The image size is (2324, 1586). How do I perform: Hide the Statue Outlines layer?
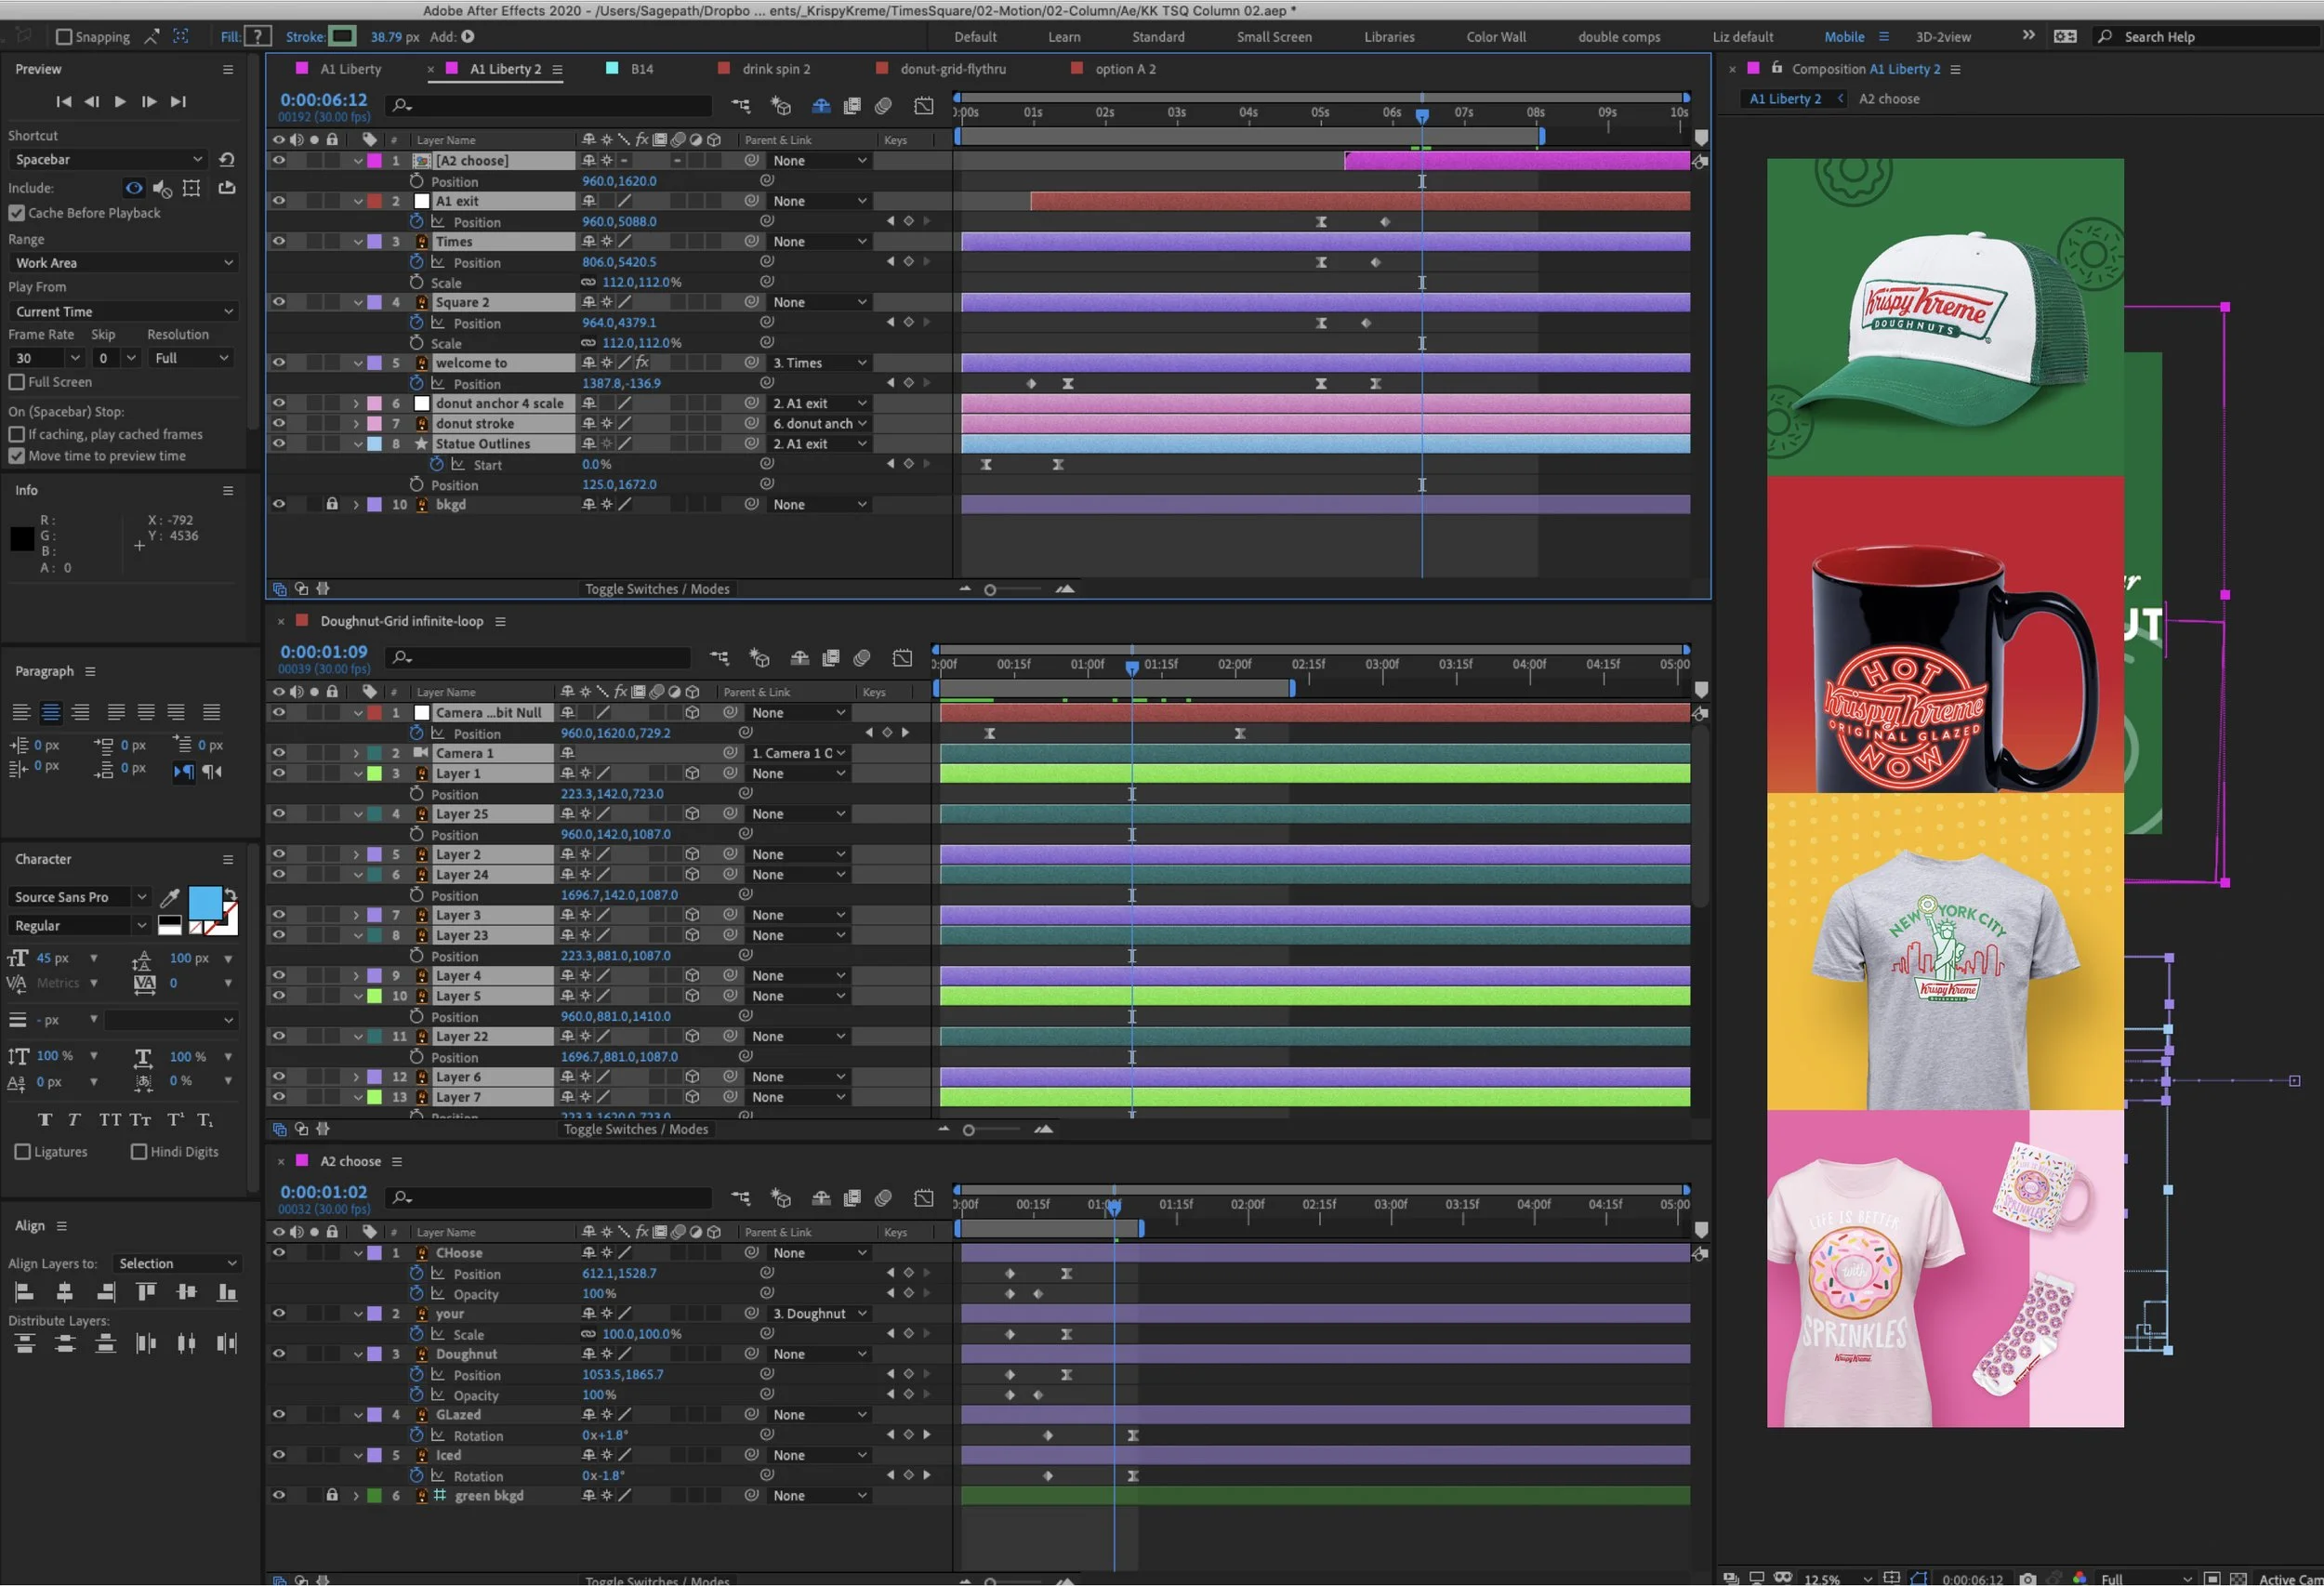click(279, 444)
